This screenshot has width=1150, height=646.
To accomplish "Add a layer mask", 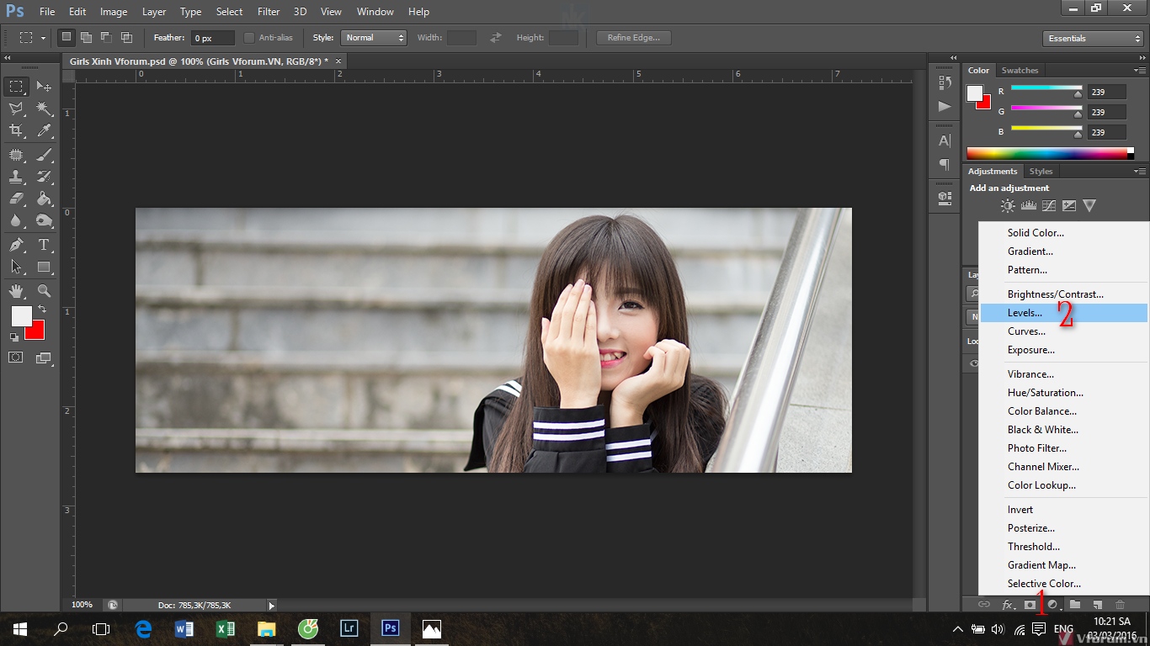I will tap(1030, 604).
